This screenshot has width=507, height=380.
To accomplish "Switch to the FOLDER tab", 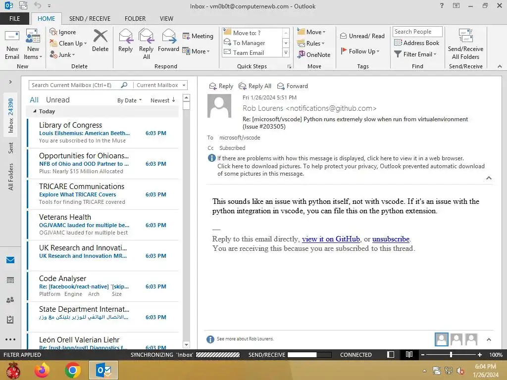I will (x=135, y=18).
